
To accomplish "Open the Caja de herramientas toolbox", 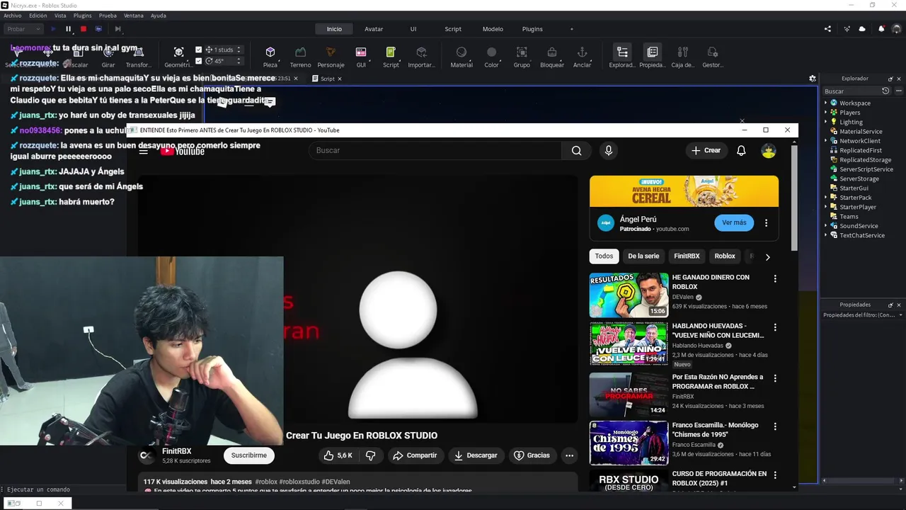I will (x=682, y=57).
